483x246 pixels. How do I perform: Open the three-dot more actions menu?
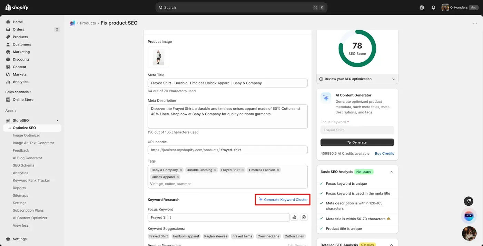(475, 23)
